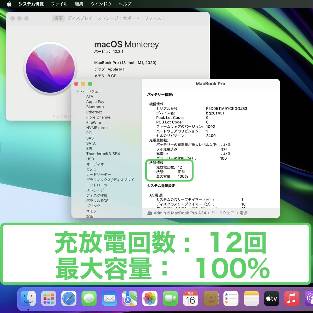Open Launchpad from the Dock

pyautogui.click(x=49, y=298)
